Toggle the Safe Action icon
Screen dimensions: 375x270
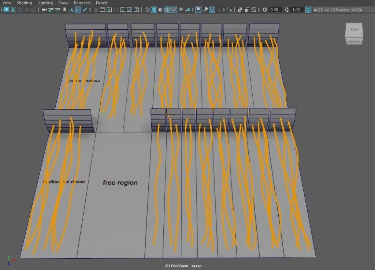[x=129, y=10]
